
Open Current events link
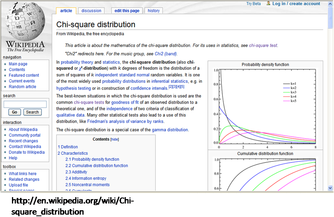22,81
